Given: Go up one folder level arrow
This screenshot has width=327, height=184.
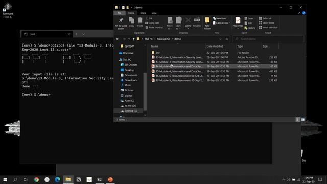Looking at the screenshot, I should [133, 39].
